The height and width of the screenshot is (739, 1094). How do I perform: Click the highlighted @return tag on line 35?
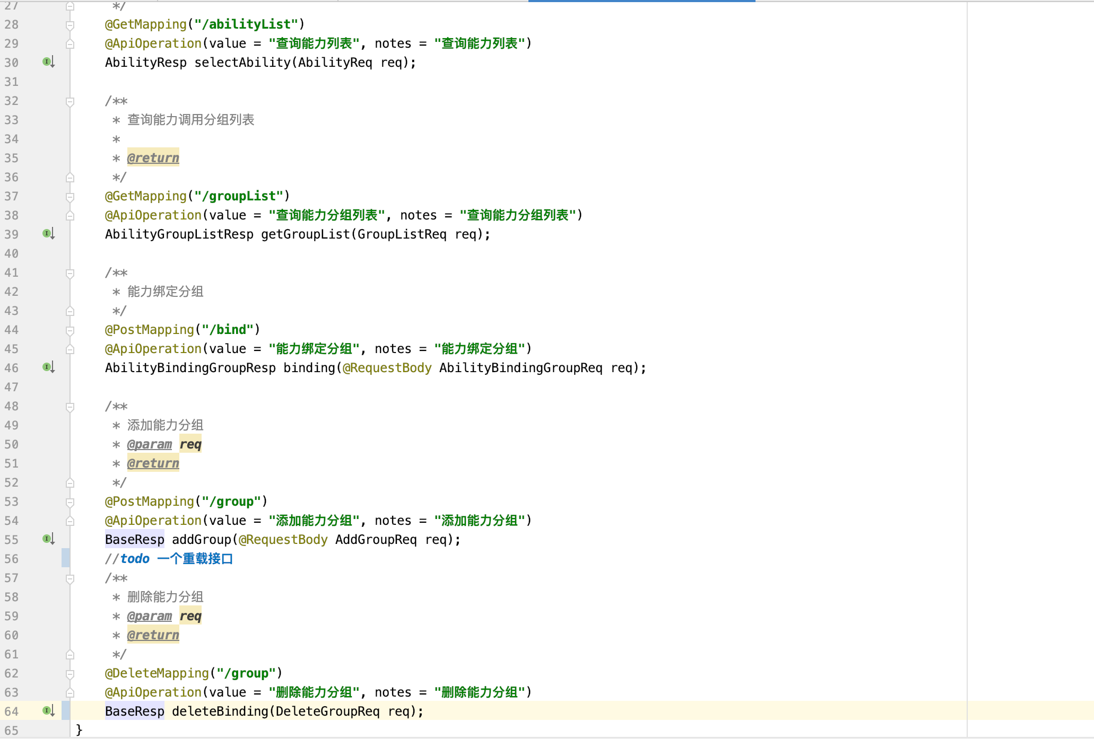click(153, 158)
